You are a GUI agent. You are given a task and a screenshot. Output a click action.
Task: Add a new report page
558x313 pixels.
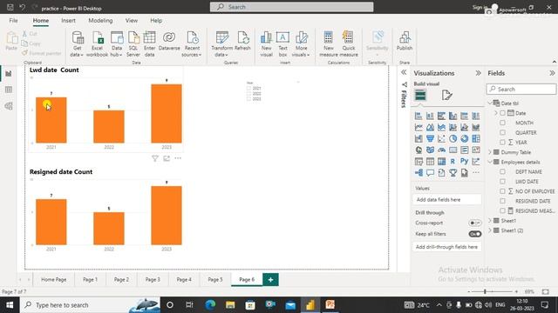[270, 280]
